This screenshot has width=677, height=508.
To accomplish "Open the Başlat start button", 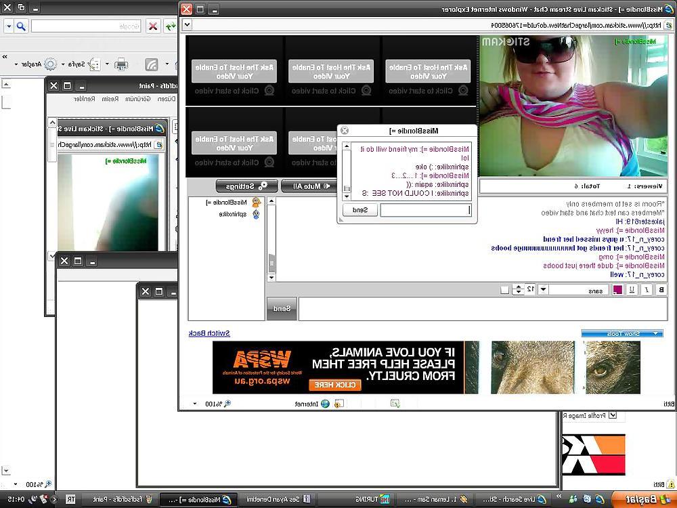I will (x=644, y=499).
